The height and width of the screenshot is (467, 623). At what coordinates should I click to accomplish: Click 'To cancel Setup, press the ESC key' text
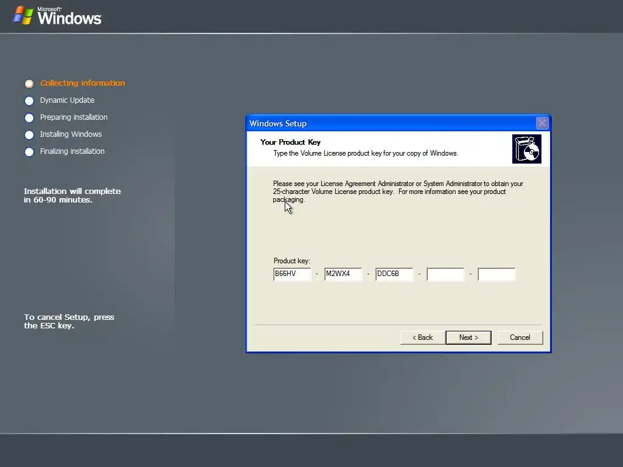[69, 321]
